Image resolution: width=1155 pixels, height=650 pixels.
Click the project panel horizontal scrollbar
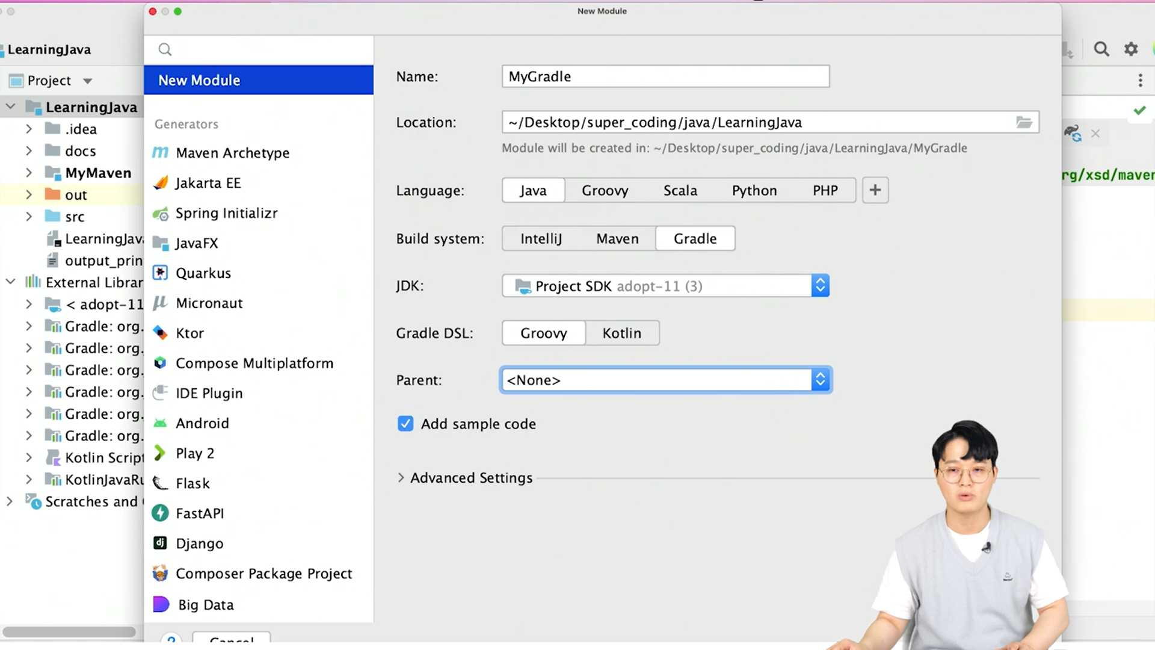pyautogui.click(x=69, y=632)
